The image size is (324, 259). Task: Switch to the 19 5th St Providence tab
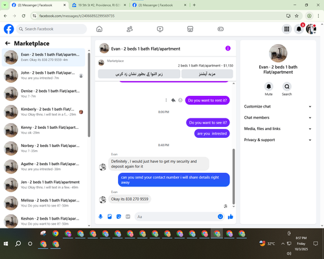(99, 5)
